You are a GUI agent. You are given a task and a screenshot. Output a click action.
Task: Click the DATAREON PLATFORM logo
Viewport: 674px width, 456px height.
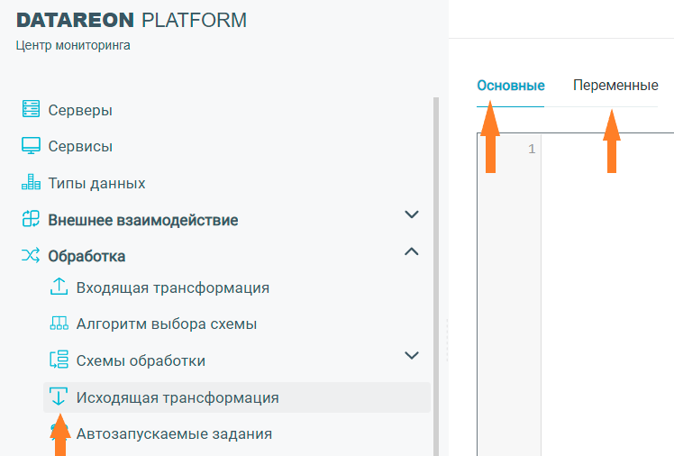point(131,21)
